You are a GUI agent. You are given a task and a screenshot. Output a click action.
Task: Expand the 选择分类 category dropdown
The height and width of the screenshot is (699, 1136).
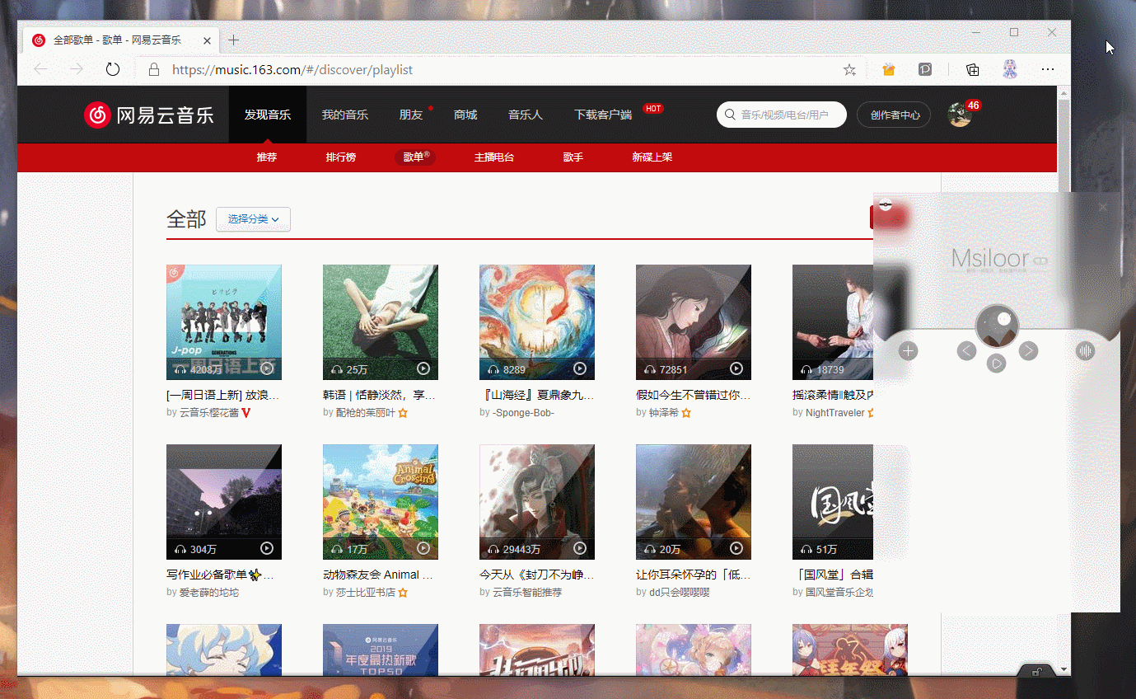tap(253, 219)
